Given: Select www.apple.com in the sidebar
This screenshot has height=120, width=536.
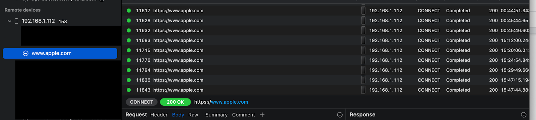Looking at the screenshot, I should [x=60, y=53].
